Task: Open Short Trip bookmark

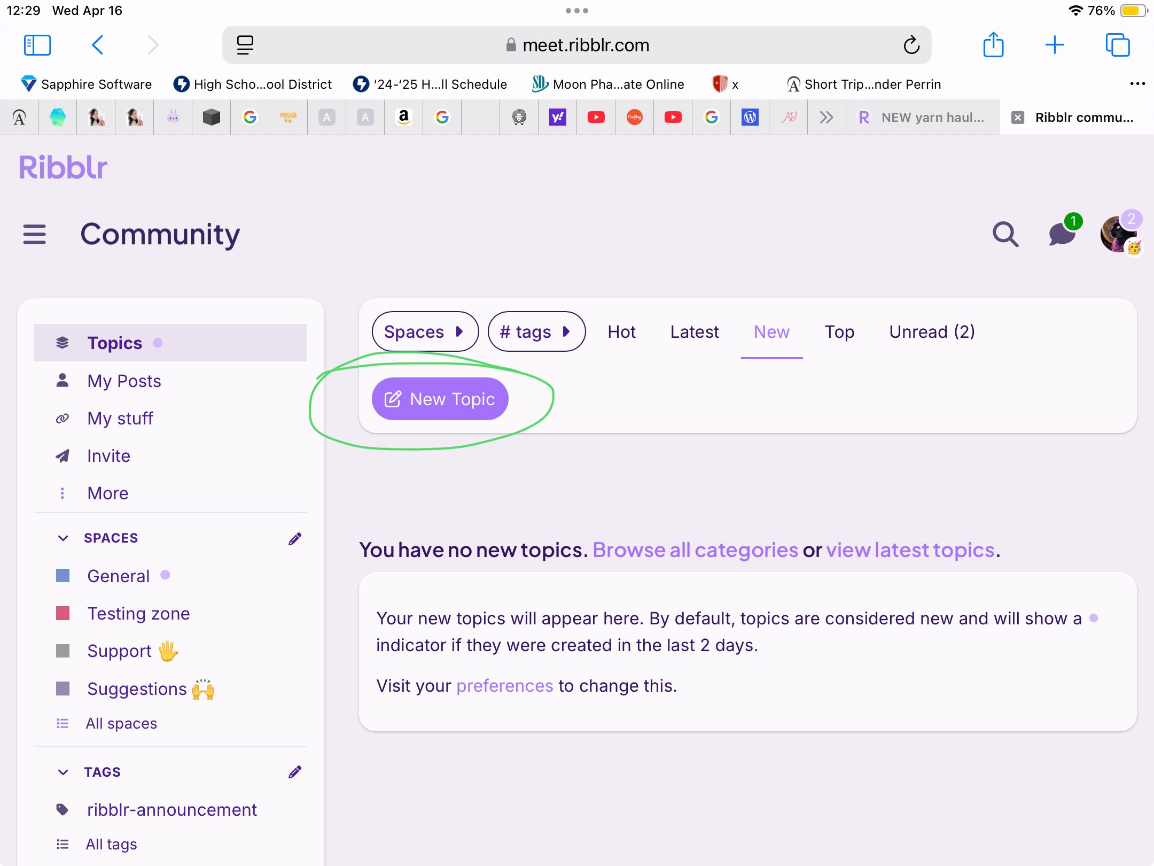Action: (863, 84)
